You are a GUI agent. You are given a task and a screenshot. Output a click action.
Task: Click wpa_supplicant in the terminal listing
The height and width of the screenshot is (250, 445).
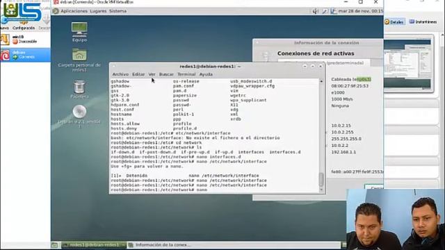point(248,100)
